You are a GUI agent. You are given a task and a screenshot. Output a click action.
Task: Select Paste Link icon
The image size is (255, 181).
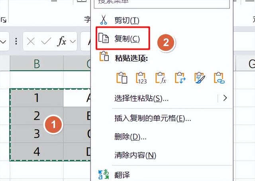pos(219,78)
